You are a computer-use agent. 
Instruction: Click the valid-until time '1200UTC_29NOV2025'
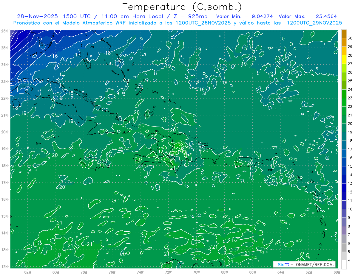314,23
